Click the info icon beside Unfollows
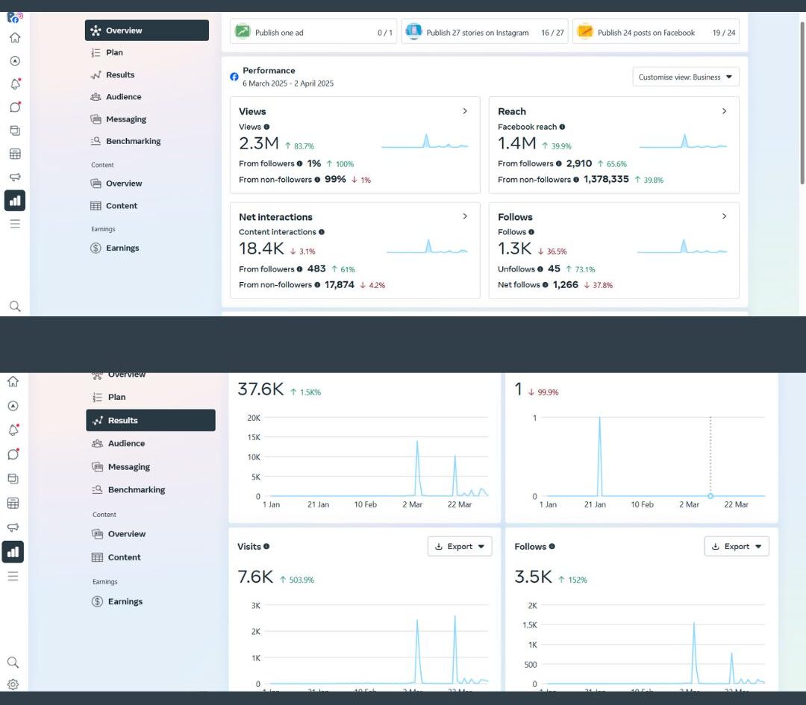 click(x=541, y=269)
